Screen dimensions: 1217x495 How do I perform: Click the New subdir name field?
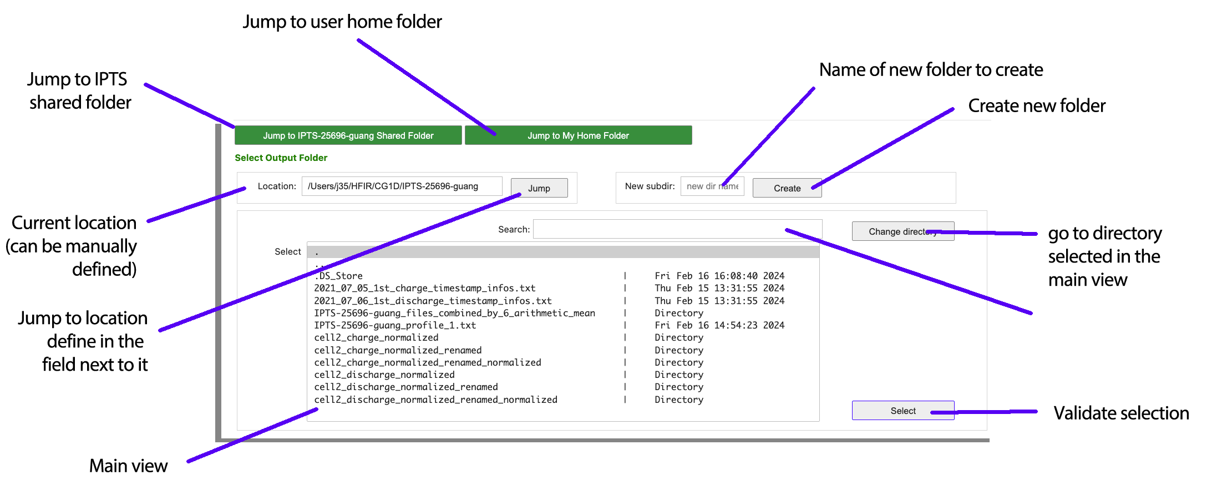tap(712, 186)
